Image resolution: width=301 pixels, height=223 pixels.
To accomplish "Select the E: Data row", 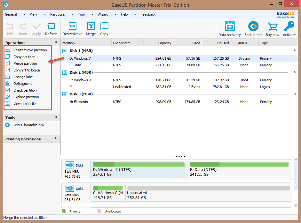I will click(x=179, y=65).
